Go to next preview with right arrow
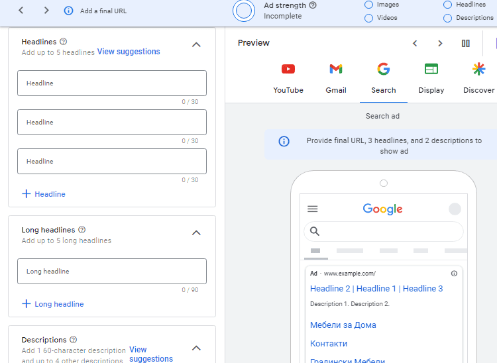The width and height of the screenshot is (497, 363). click(x=440, y=44)
